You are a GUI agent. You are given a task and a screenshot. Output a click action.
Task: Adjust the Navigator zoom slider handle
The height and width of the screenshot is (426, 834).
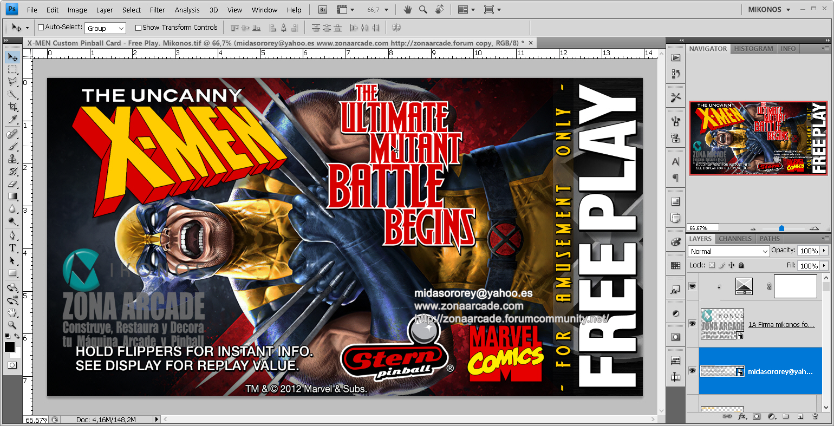tap(781, 228)
